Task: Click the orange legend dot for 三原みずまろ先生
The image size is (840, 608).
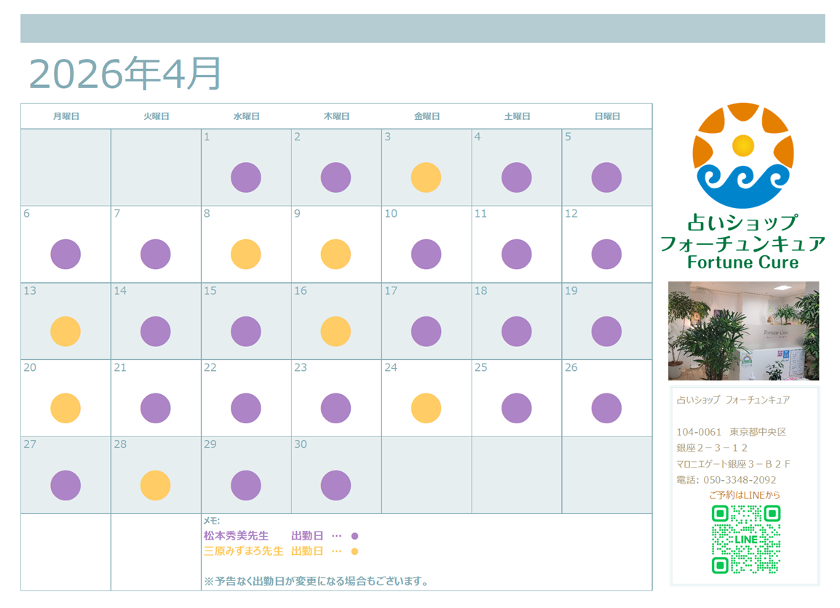Action: pos(354,551)
